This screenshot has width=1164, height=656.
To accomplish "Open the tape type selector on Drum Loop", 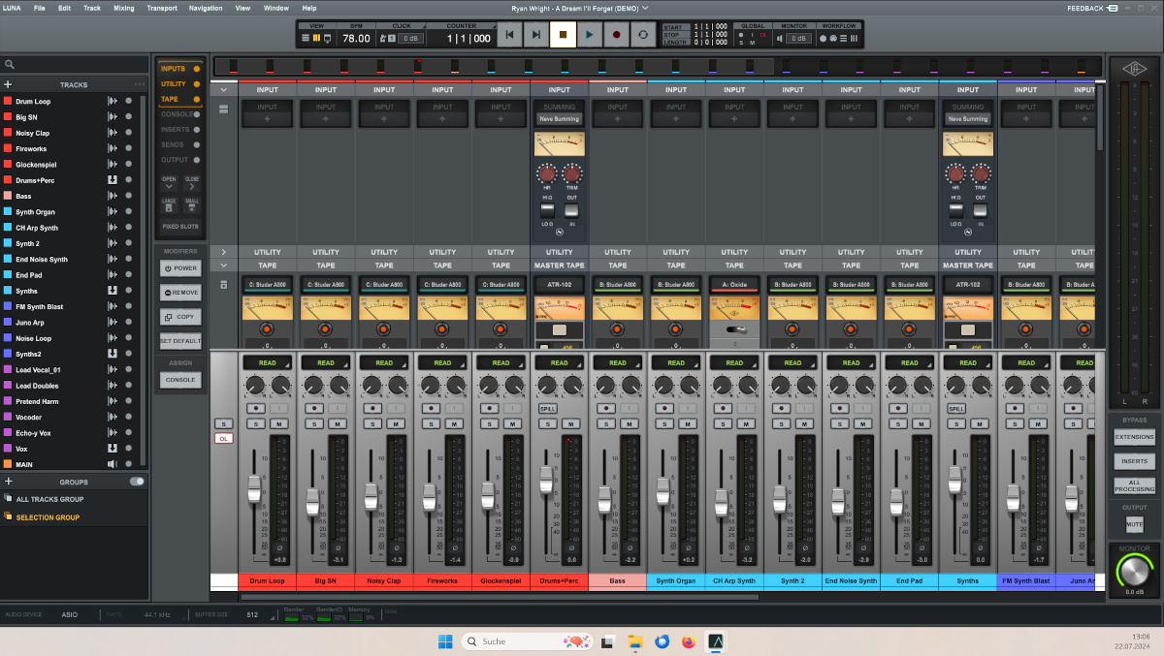I will (268, 285).
